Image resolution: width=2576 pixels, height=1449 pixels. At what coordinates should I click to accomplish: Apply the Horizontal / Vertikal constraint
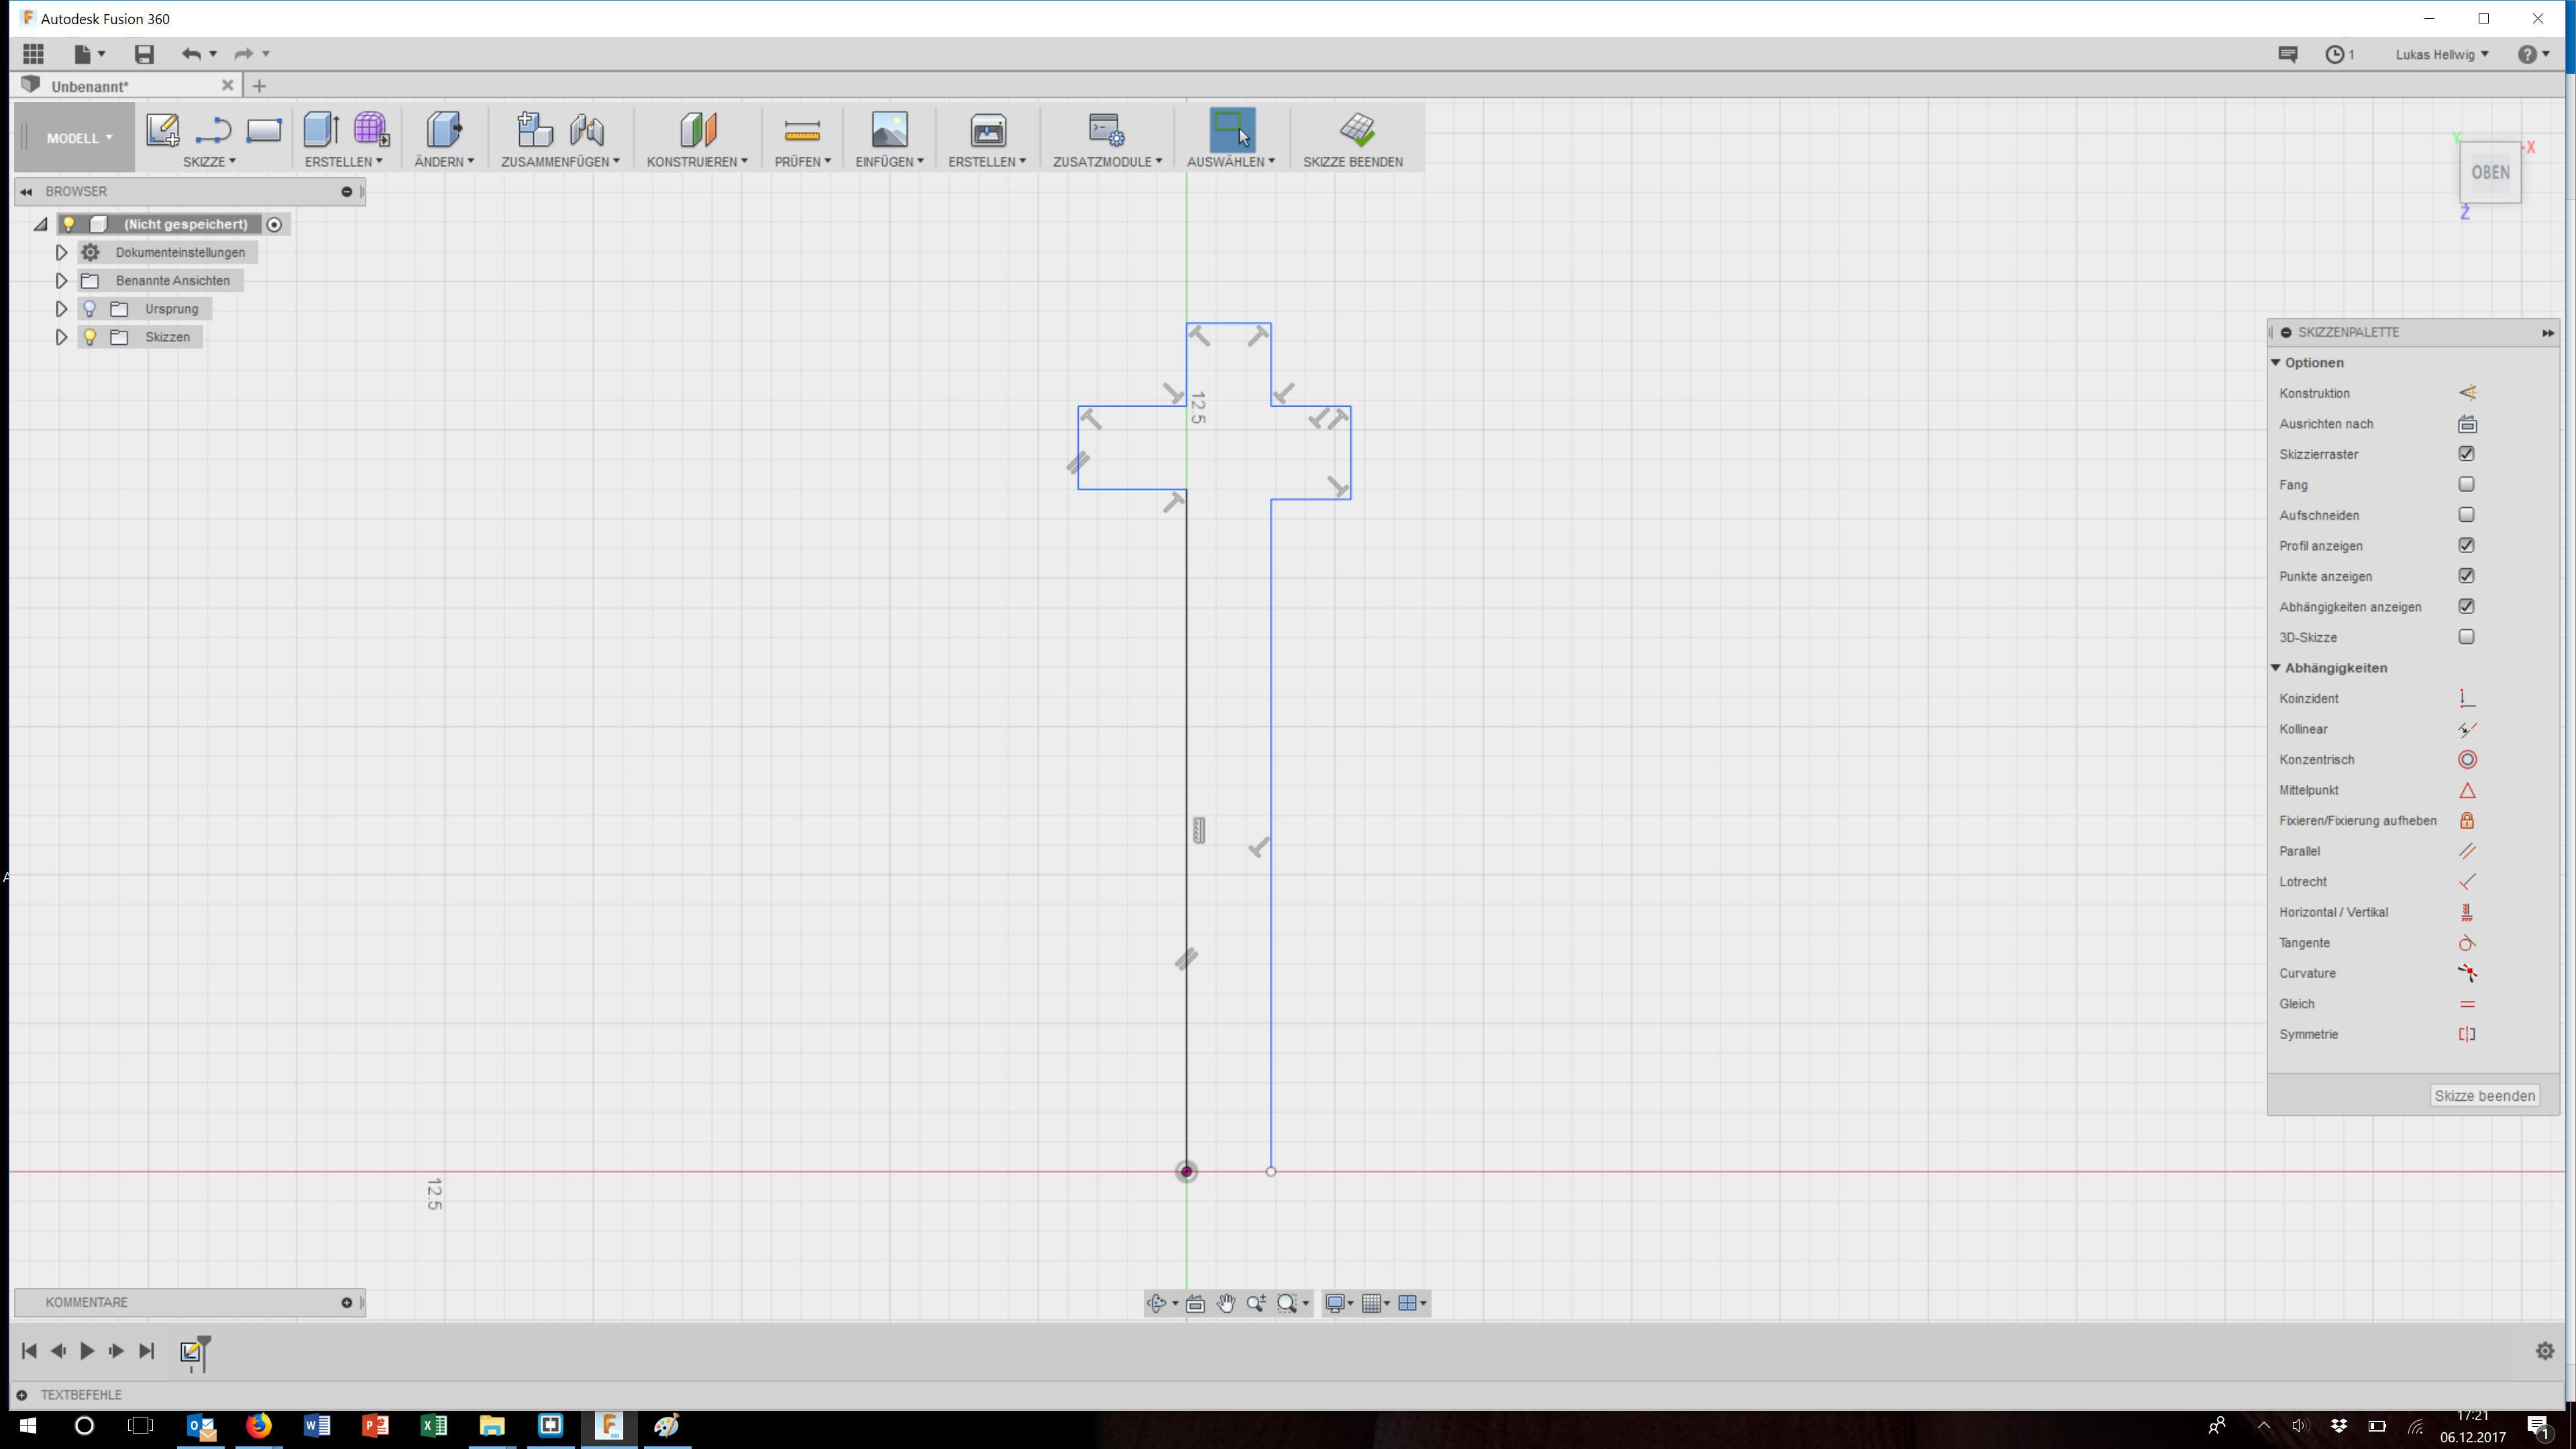tap(2466, 912)
